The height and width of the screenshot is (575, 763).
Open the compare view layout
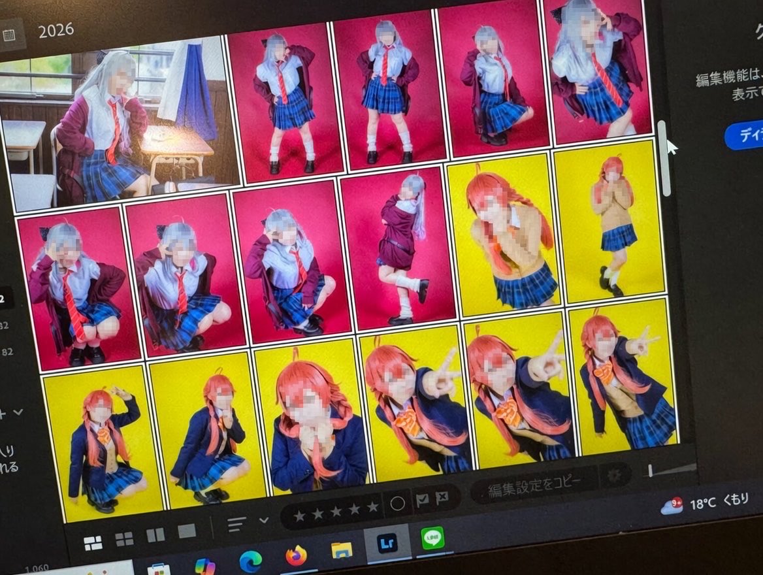[155, 535]
